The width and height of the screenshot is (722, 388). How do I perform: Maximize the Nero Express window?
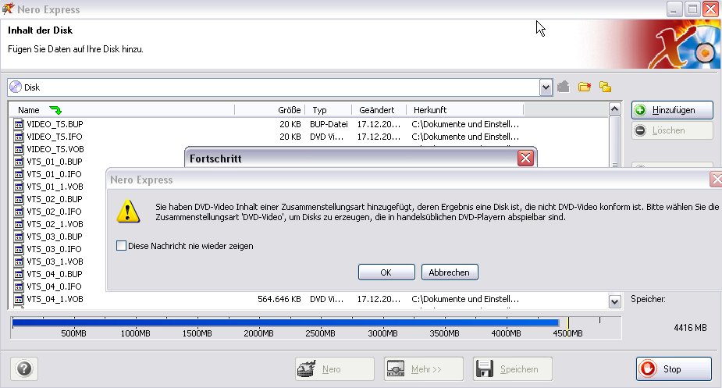pos(692,9)
